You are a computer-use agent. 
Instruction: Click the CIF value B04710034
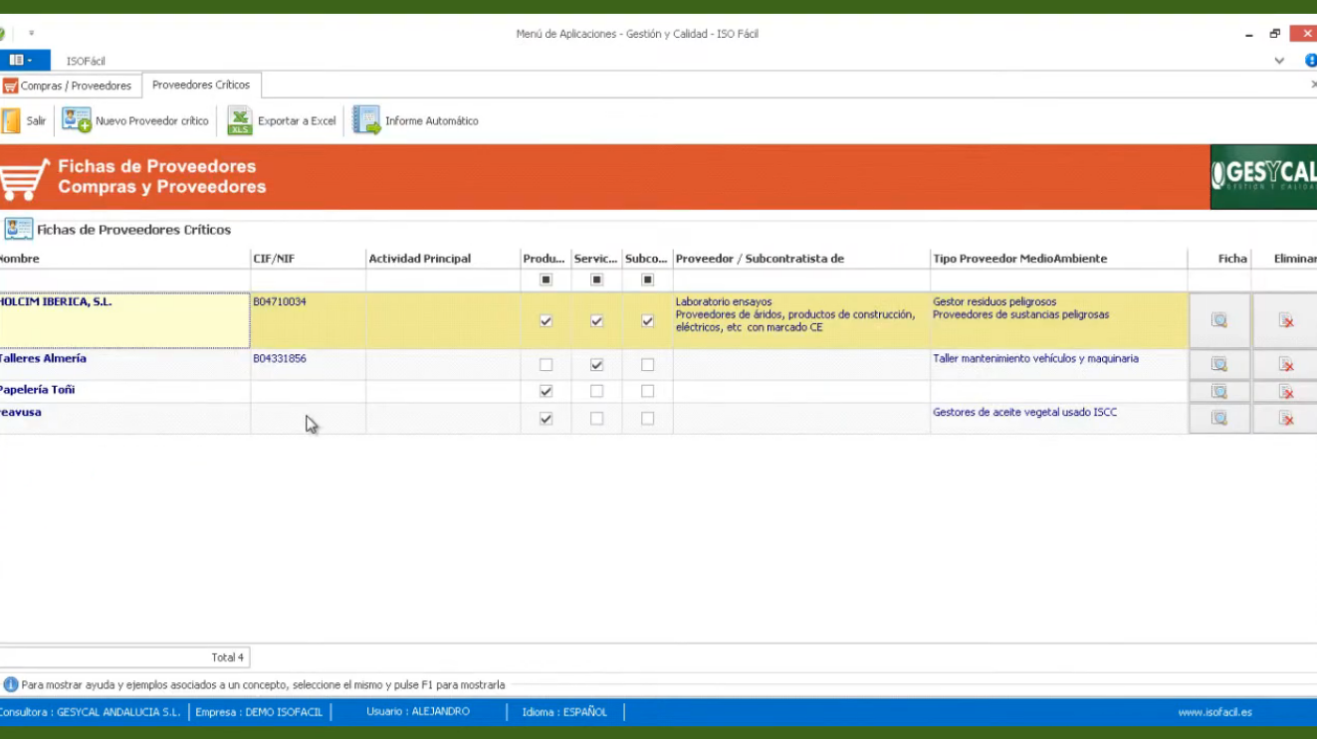tap(280, 302)
